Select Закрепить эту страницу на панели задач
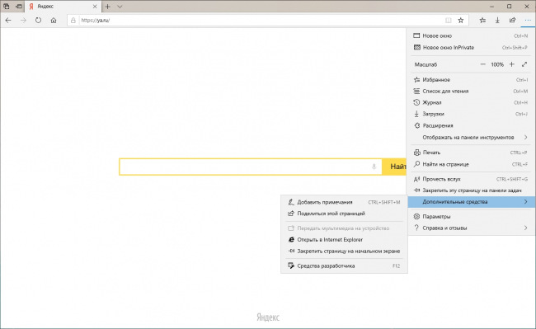This screenshot has width=536, height=329. tap(471, 190)
